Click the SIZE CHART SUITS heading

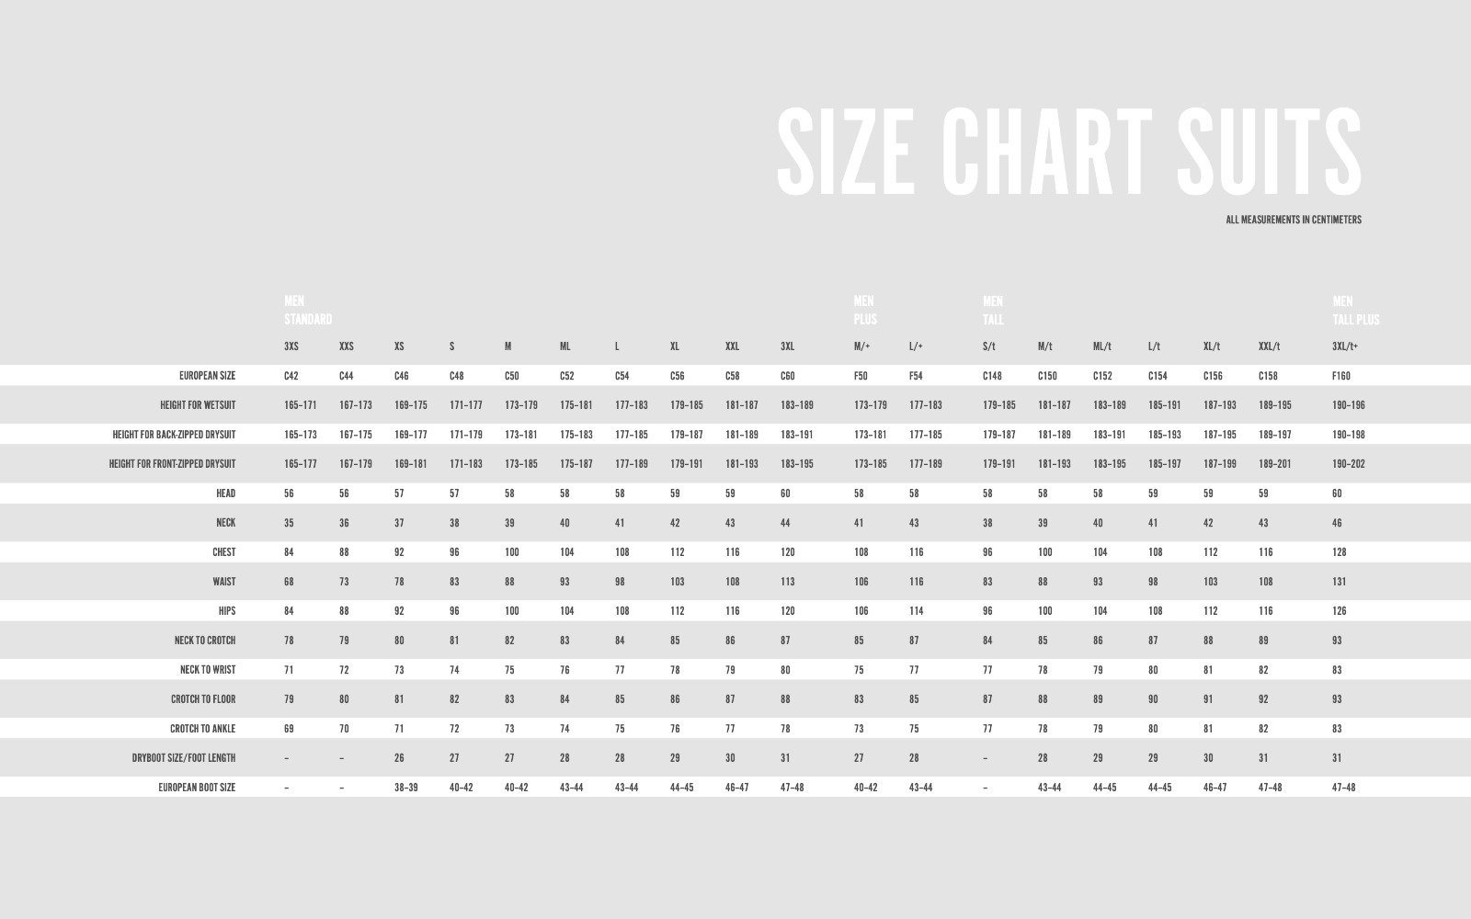coord(1069,152)
